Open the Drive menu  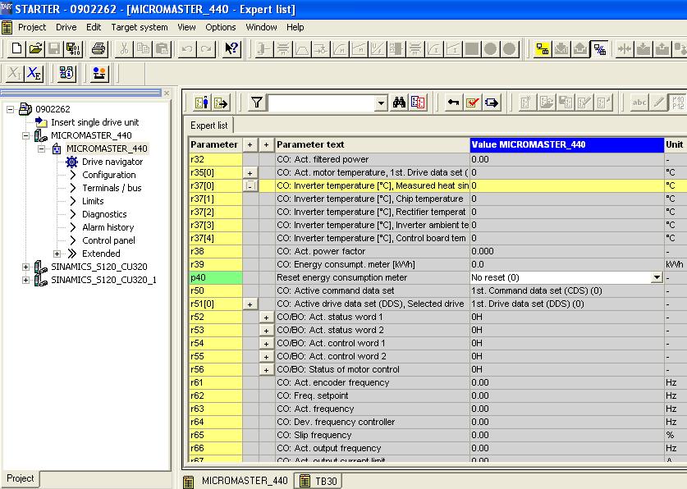pos(66,27)
